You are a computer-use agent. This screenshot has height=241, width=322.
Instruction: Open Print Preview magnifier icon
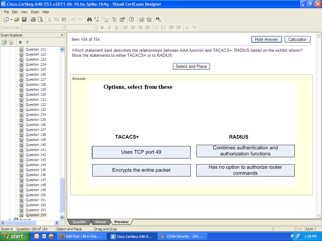point(41,19)
